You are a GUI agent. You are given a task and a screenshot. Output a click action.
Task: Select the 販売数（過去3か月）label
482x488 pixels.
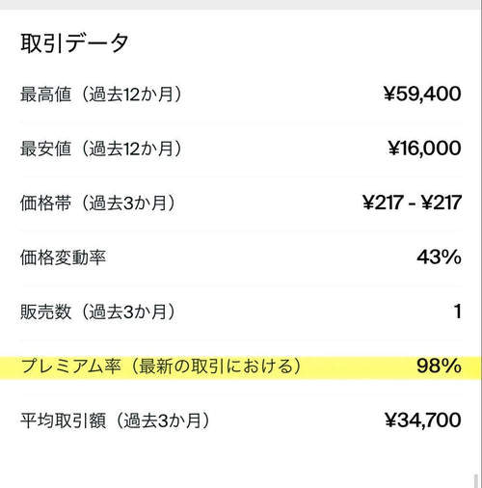pyautogui.click(x=98, y=312)
